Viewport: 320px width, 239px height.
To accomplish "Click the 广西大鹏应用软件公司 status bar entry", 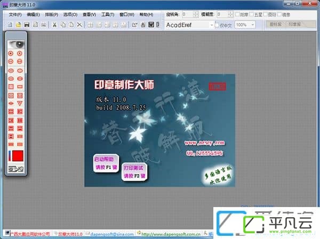I will (30, 234).
